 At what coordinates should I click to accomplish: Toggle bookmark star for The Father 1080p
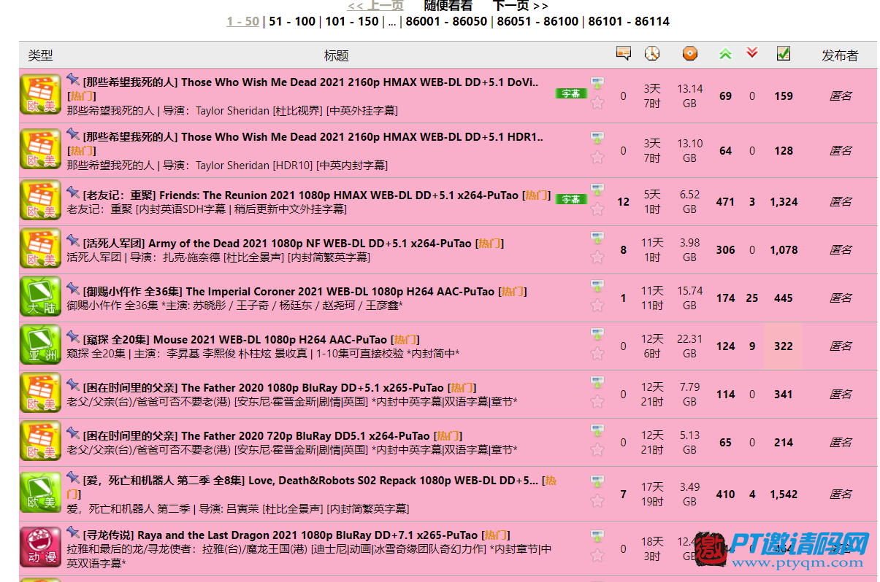[x=597, y=402]
